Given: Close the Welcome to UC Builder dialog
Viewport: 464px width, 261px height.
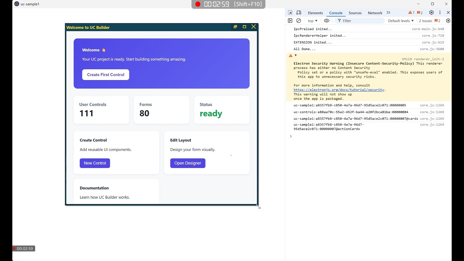Looking at the screenshot, I should tap(253, 27).
